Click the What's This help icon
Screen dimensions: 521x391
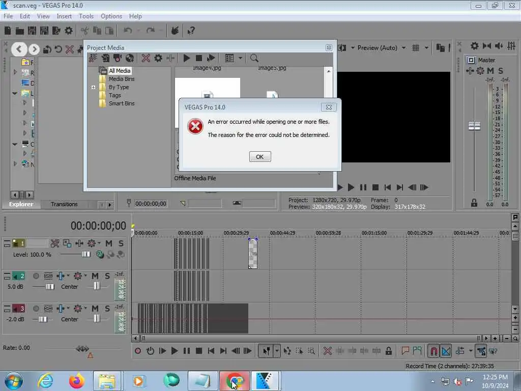(x=191, y=31)
